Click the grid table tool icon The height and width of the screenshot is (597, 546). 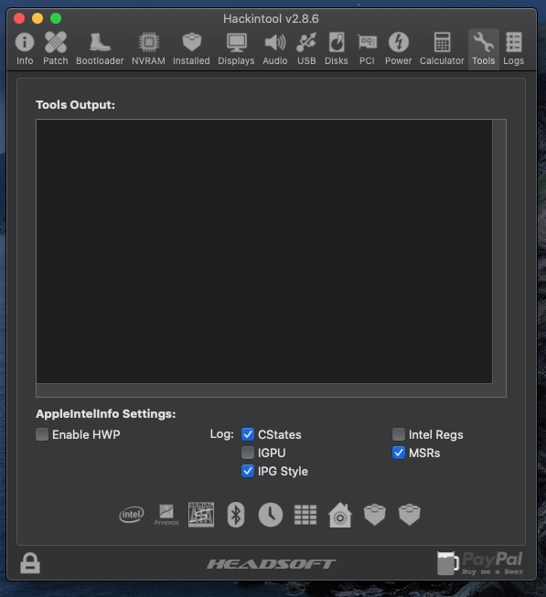pyautogui.click(x=305, y=515)
